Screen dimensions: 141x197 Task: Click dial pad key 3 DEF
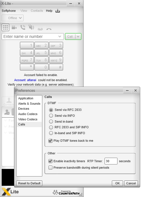tap(56, 45)
